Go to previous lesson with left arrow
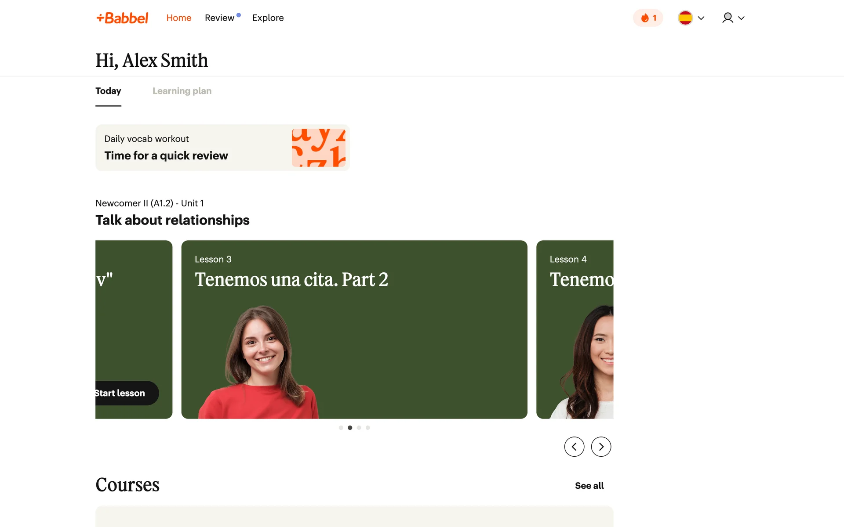Viewport: 844px width, 527px height. click(x=574, y=447)
